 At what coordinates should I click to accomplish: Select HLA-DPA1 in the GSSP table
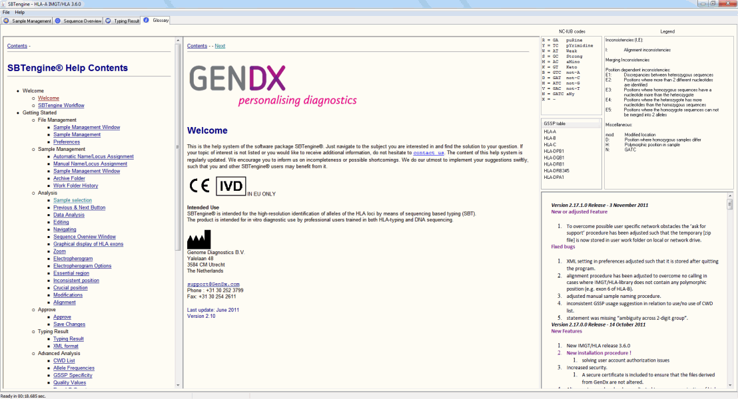click(x=553, y=177)
